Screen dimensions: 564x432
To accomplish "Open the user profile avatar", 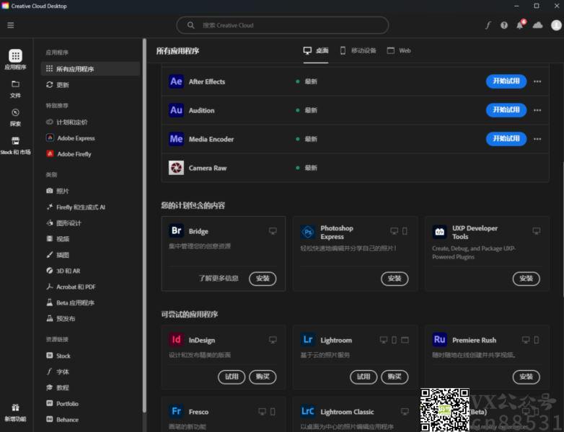I will click(x=556, y=25).
